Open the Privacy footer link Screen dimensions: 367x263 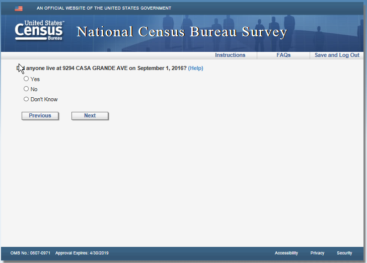coord(317,253)
